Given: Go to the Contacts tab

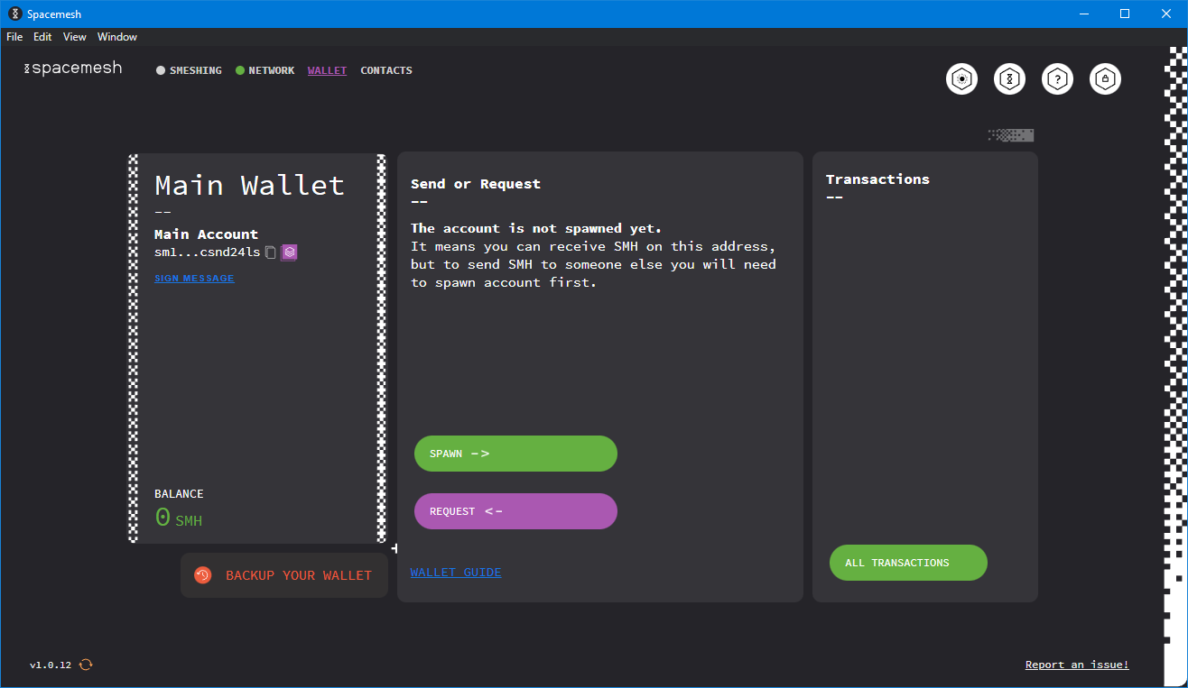Looking at the screenshot, I should coord(386,70).
